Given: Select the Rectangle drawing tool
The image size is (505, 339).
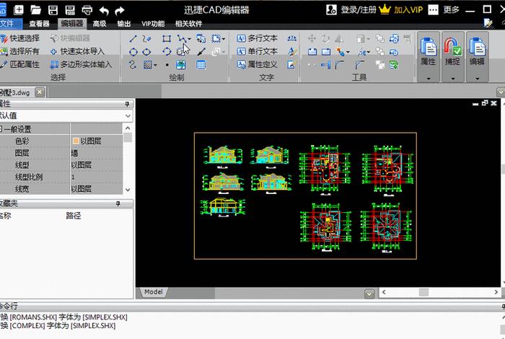Looking at the screenshot, I should [167, 39].
